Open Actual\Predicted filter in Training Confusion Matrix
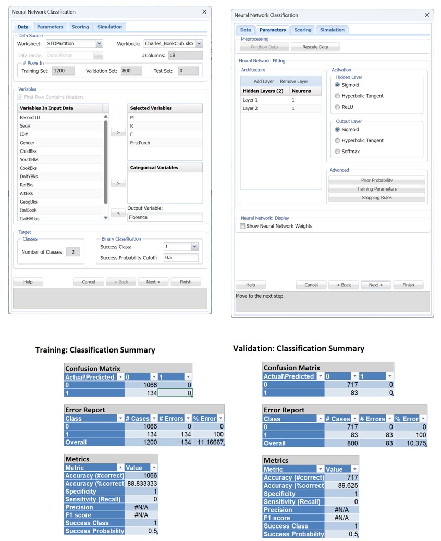 tap(120, 376)
